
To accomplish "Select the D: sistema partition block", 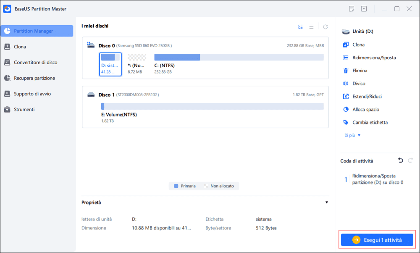I will (x=110, y=64).
